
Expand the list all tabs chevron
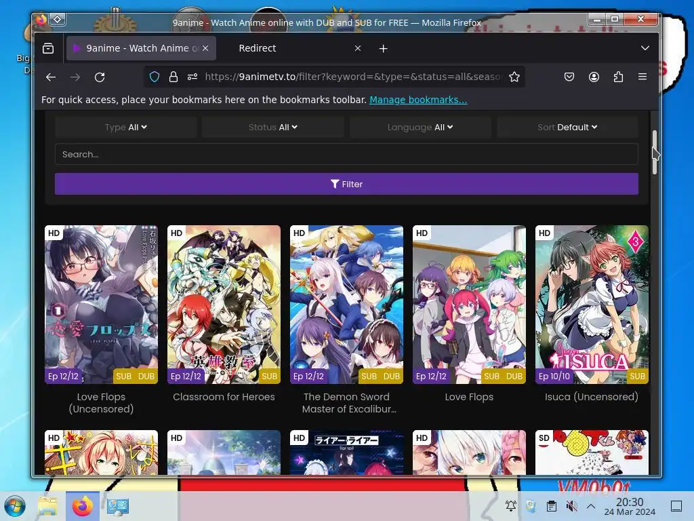coord(645,48)
